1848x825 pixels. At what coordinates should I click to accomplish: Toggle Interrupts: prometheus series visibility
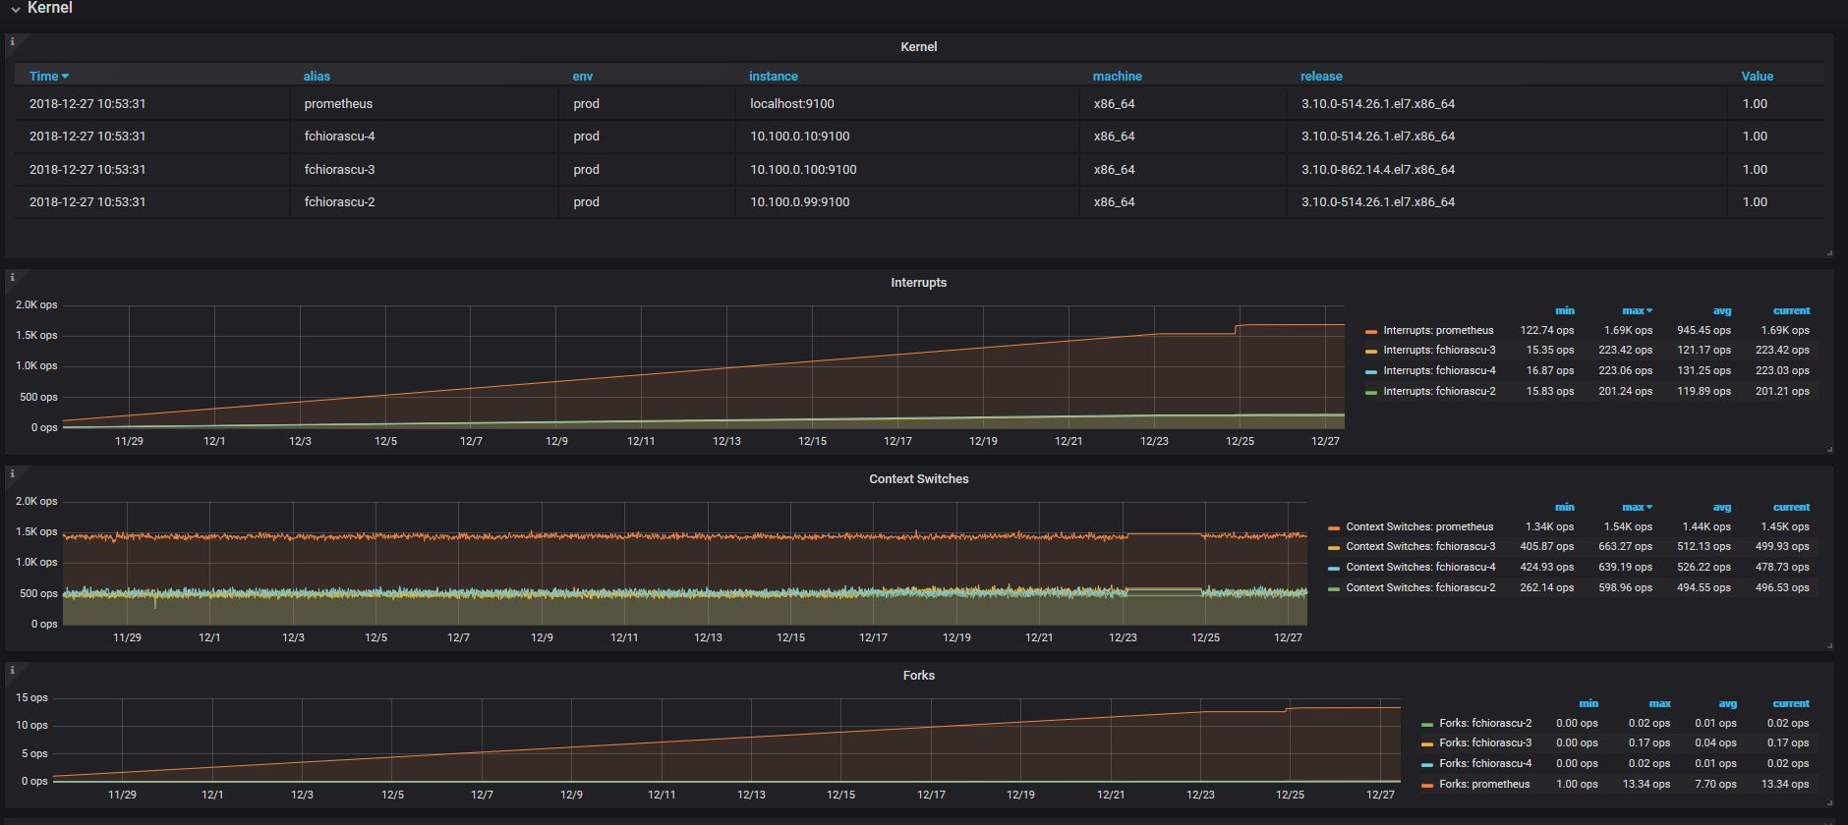1438,330
